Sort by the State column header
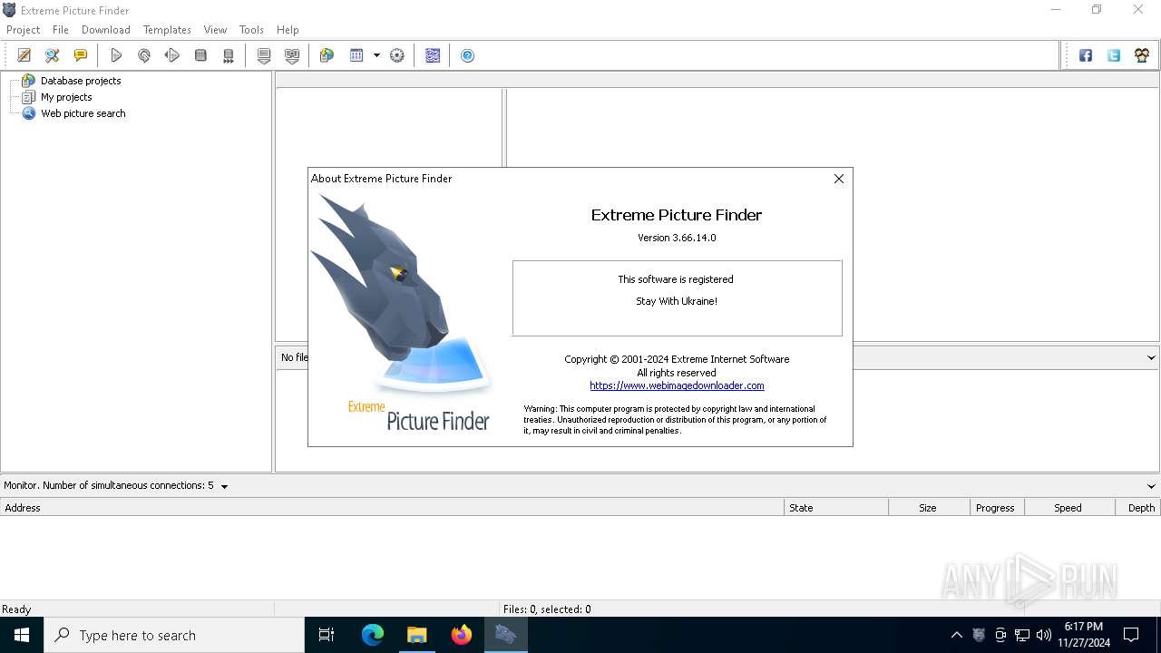This screenshot has width=1161, height=653. pyautogui.click(x=836, y=508)
